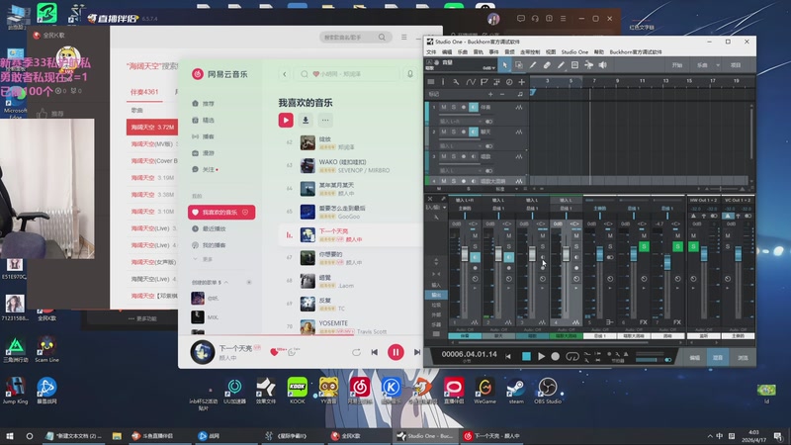Expand 'More' under My Music in NetEase sidebar
791x445 pixels.
coord(204,259)
